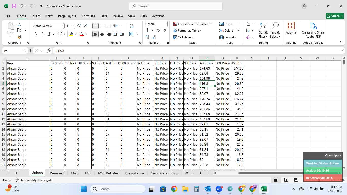
Task: Click Create and Share Adobe PDF
Action: click(x=313, y=30)
